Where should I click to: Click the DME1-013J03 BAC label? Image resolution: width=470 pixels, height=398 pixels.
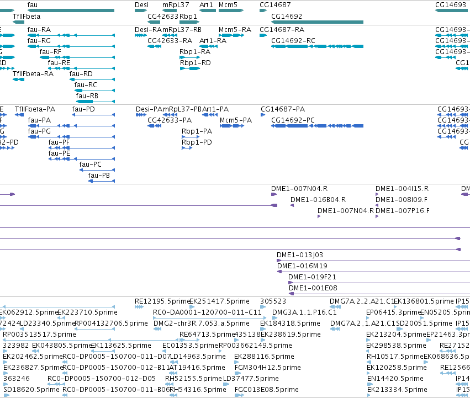coord(300,254)
